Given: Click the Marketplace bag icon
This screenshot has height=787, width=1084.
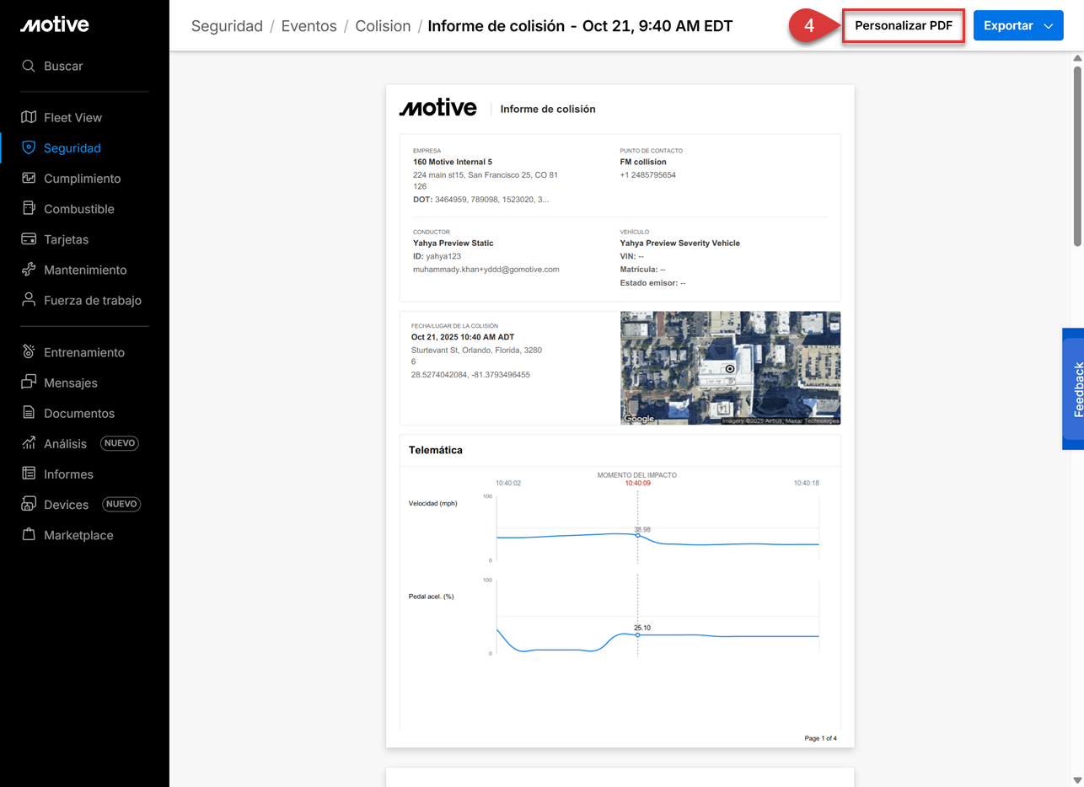Looking at the screenshot, I should point(29,535).
